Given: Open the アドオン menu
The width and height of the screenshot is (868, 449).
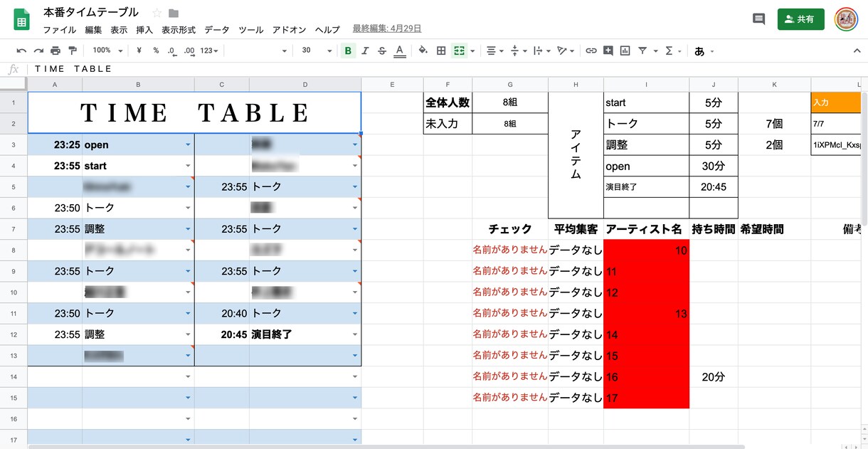Looking at the screenshot, I should coord(289,30).
